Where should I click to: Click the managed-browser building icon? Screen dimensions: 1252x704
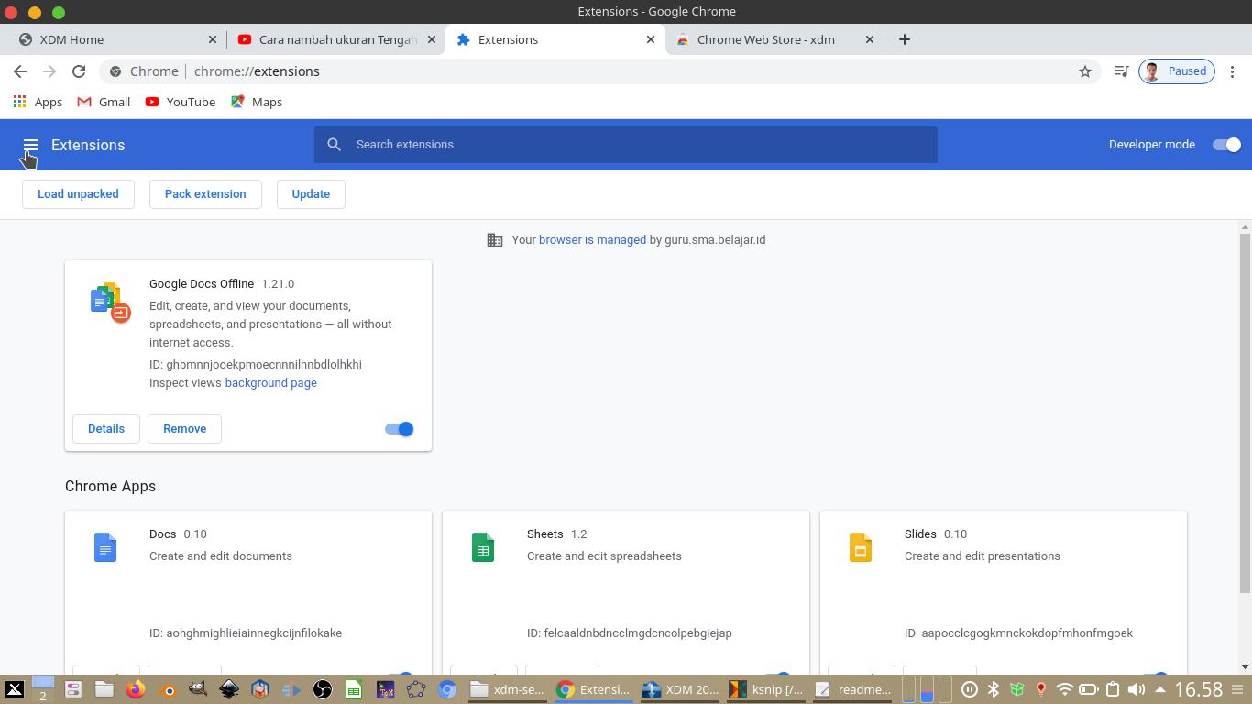pyautogui.click(x=495, y=240)
